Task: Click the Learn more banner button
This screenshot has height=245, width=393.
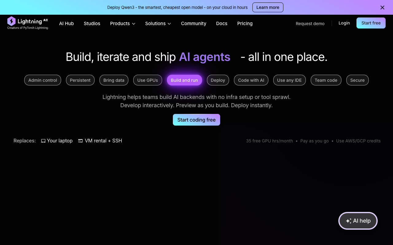Action: [x=268, y=7]
